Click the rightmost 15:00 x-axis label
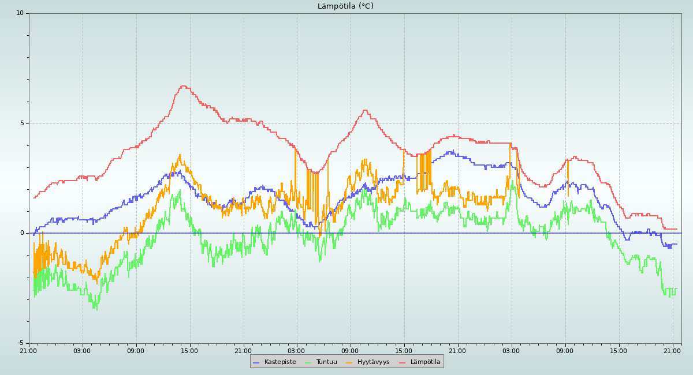This screenshot has width=693, height=375. click(x=619, y=351)
